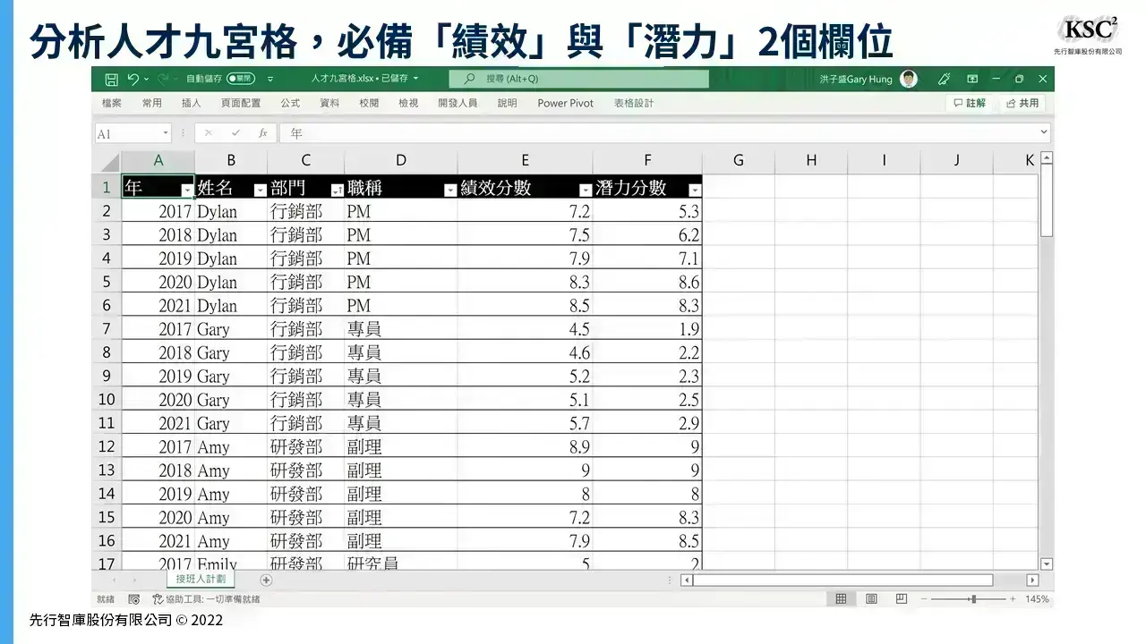Image resolution: width=1146 pixels, height=644 pixels.
Task: Click the zoom slider handle
Action: click(973, 598)
